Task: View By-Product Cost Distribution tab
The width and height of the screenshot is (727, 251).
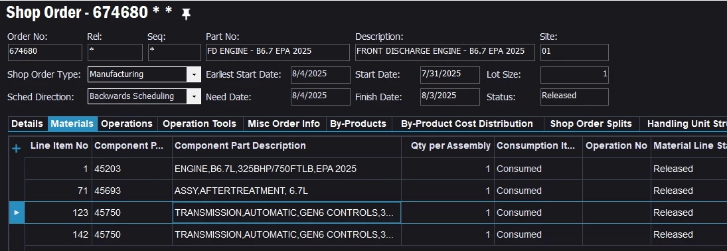Action: [x=467, y=124]
